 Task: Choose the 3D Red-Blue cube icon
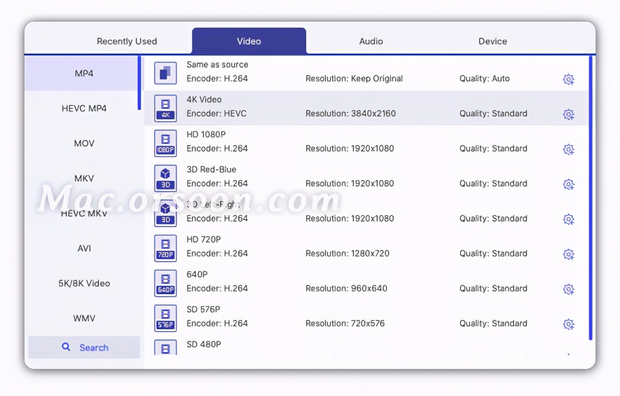[x=165, y=178]
